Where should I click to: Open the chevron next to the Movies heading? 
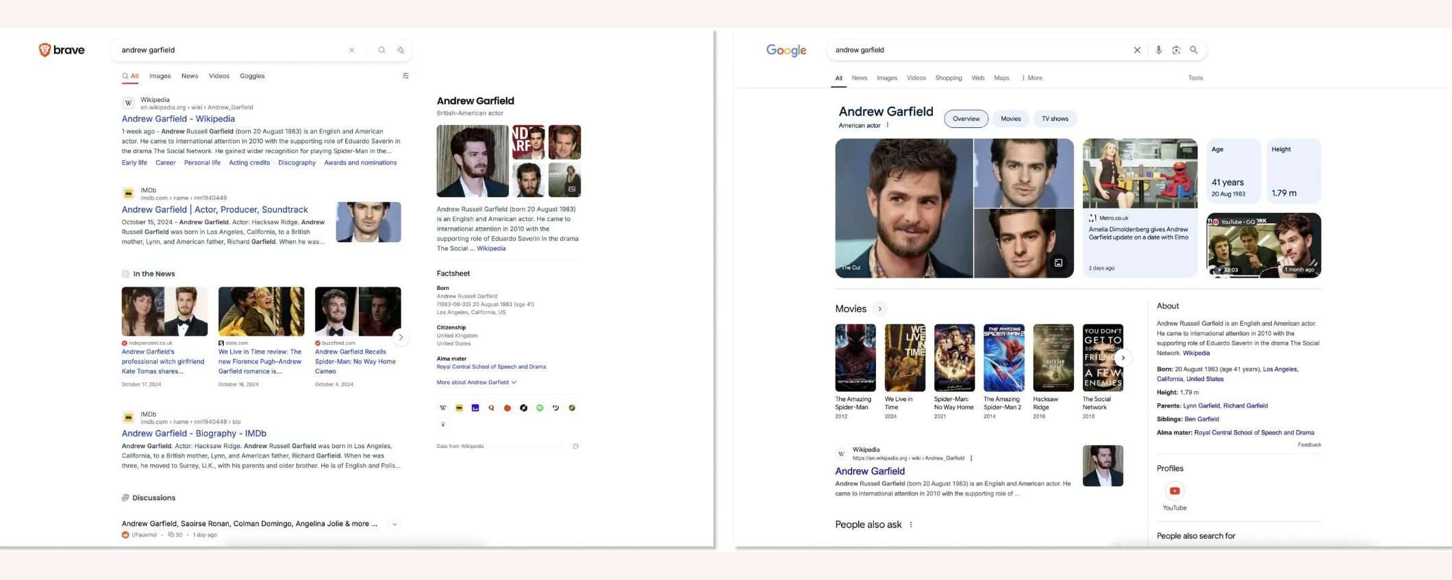coord(880,309)
